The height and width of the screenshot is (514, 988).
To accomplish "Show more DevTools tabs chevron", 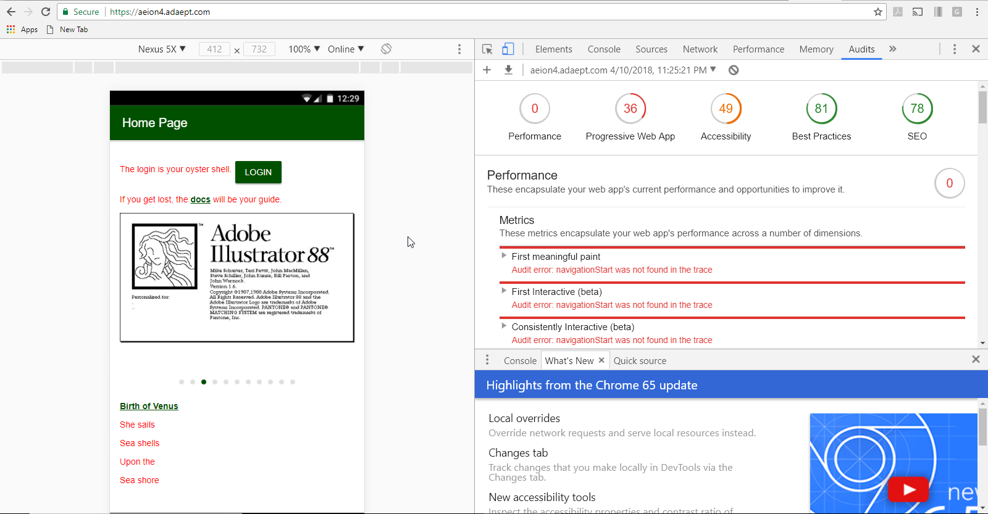I will tap(892, 49).
